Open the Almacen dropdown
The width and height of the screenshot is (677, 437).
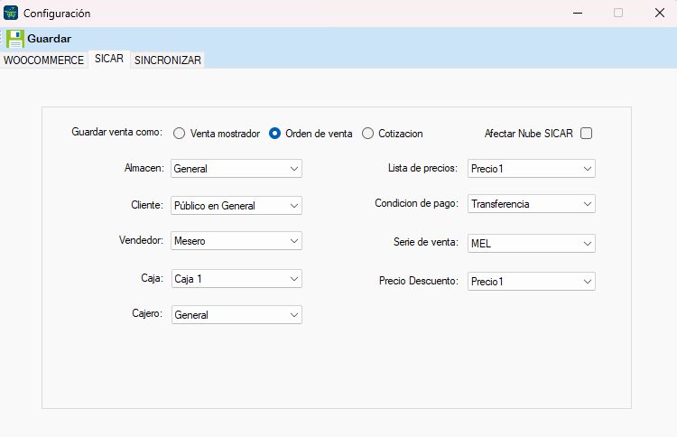click(x=236, y=169)
